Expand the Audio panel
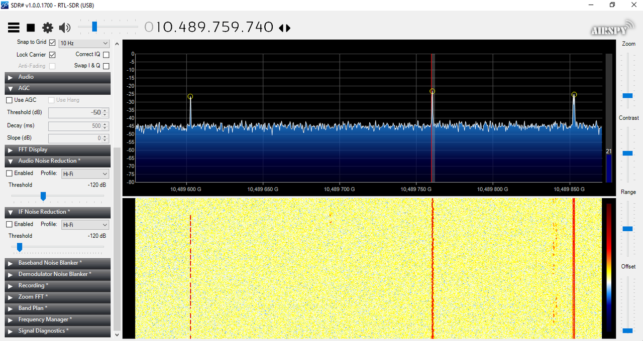This screenshot has height=341, width=643. [58, 77]
